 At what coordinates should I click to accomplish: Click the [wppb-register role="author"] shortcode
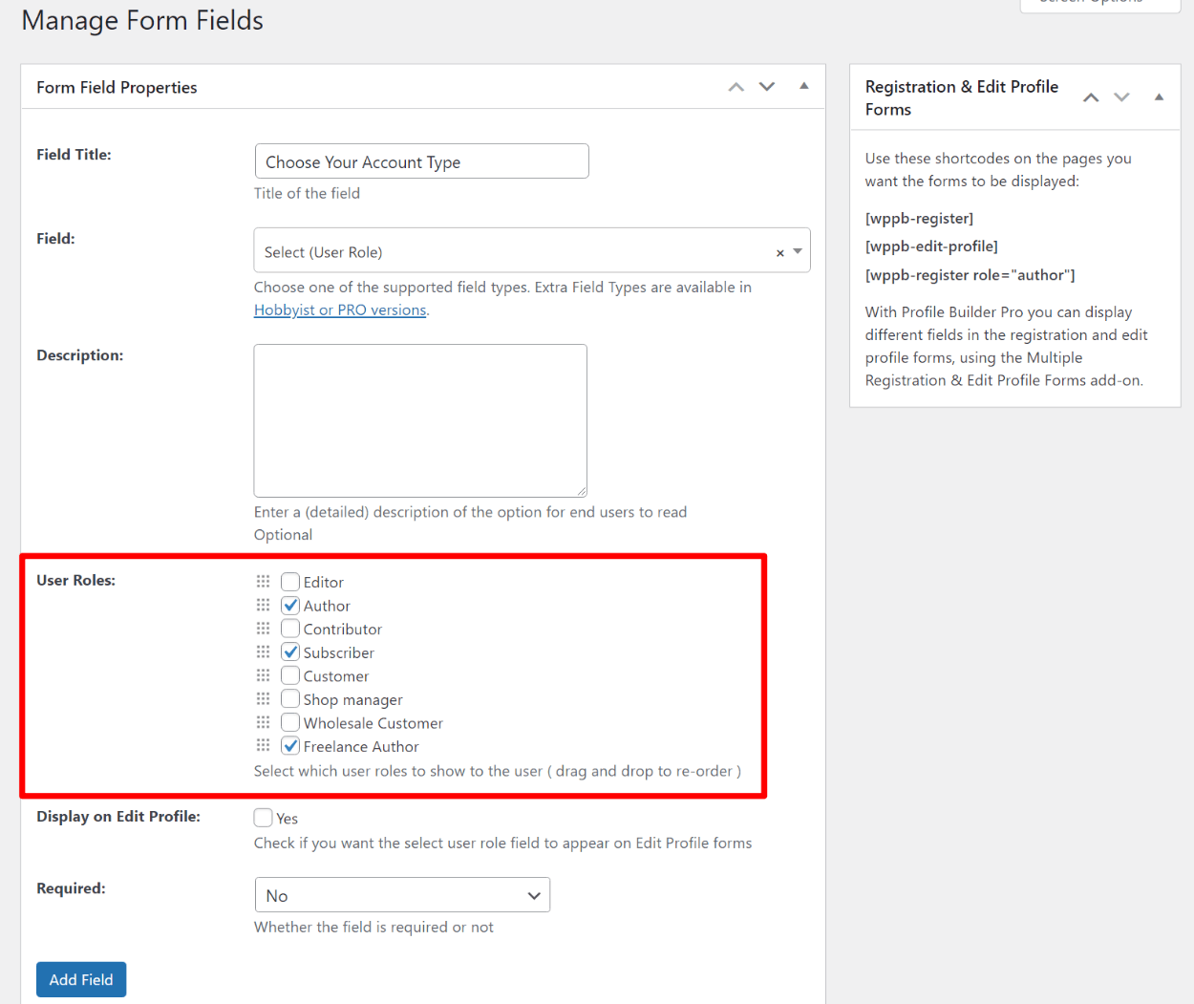(x=970, y=275)
